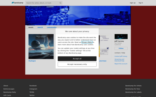Open Twitter footer link

(x=32, y=95)
